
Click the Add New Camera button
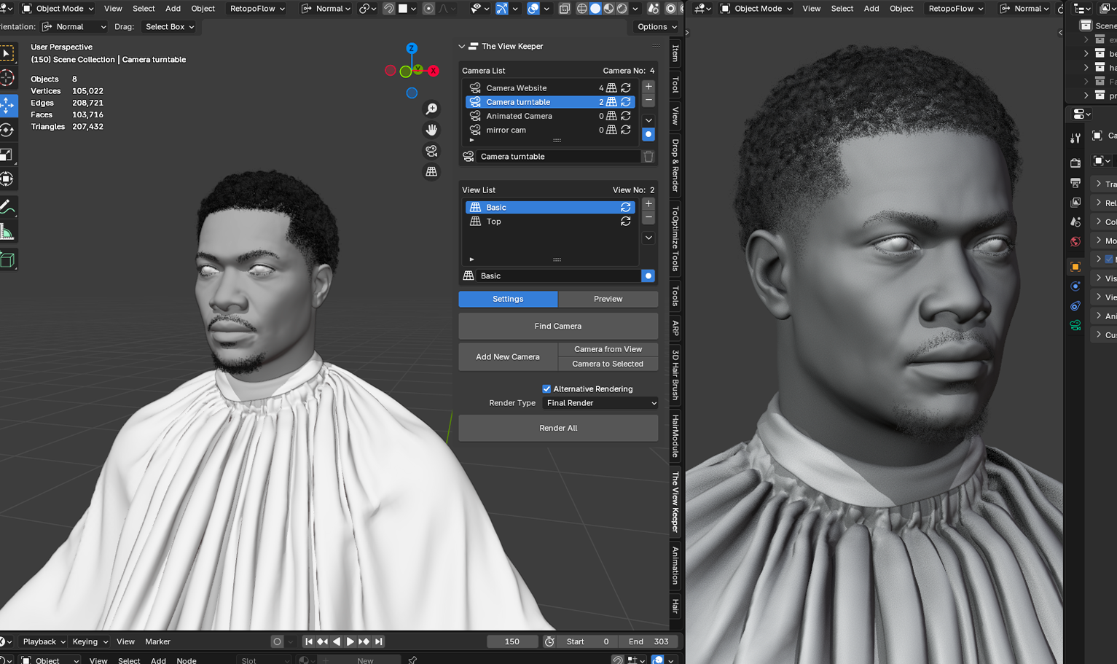point(508,356)
